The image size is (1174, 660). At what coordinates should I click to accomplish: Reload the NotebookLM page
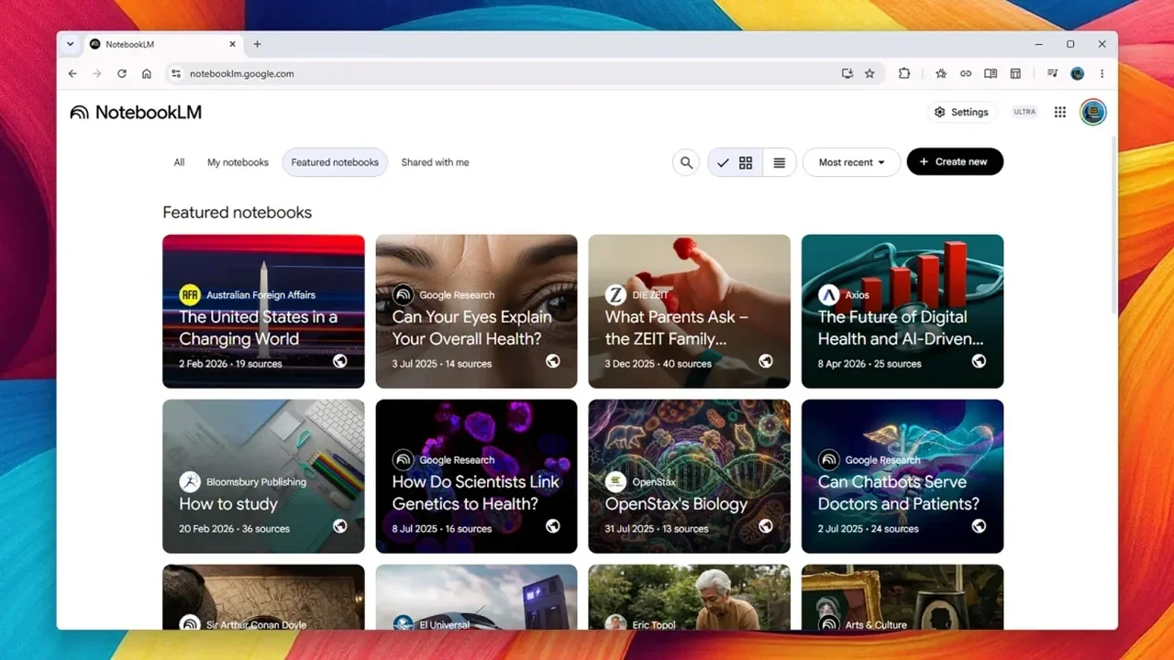click(122, 73)
